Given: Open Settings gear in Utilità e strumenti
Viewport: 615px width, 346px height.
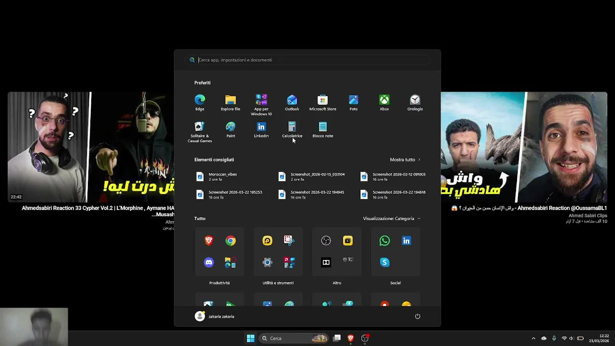Looking at the screenshot, I should click(268, 262).
